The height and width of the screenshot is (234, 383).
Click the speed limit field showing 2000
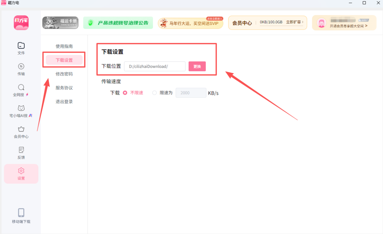(191, 93)
